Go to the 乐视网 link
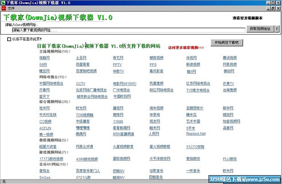Image resolution: width=282 pixels, height=184 pixels. [191, 58]
